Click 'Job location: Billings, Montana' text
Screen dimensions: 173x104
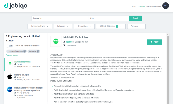tap(62, 77)
